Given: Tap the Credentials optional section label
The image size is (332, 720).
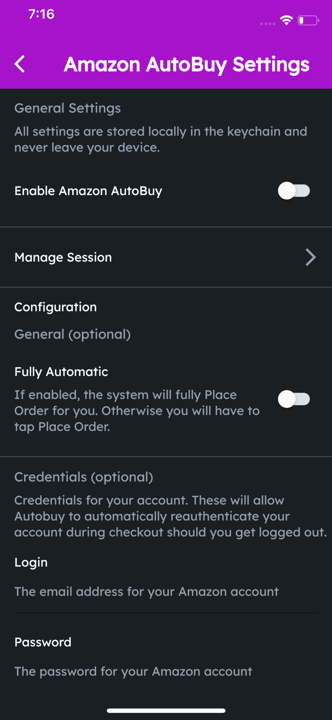Looking at the screenshot, I should coord(84,477).
